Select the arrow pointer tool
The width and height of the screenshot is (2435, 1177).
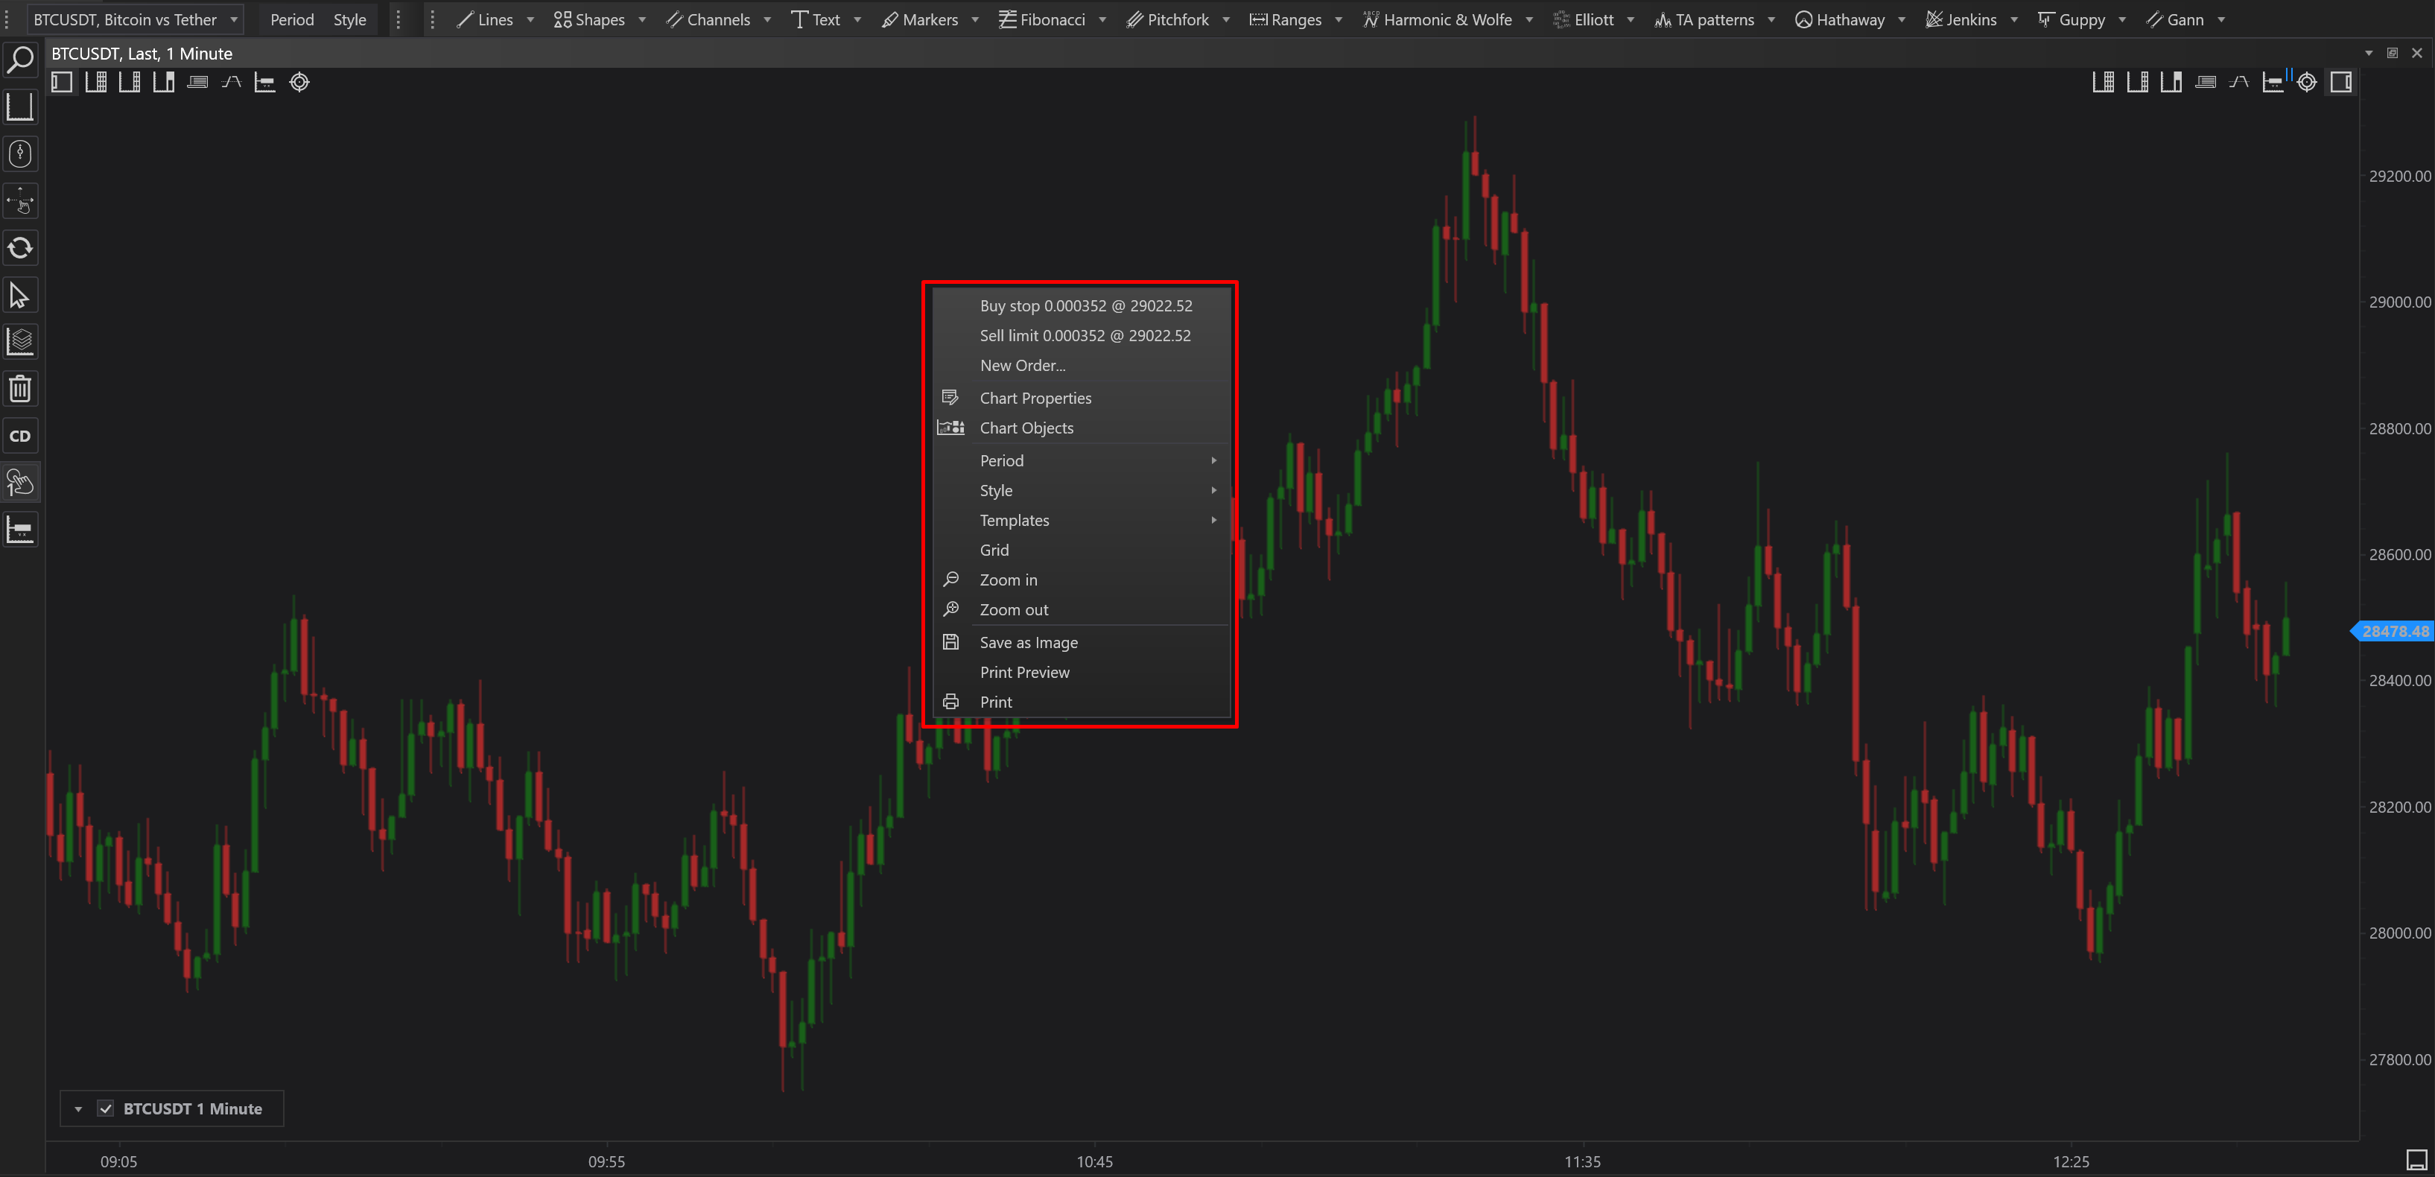pyautogui.click(x=20, y=295)
